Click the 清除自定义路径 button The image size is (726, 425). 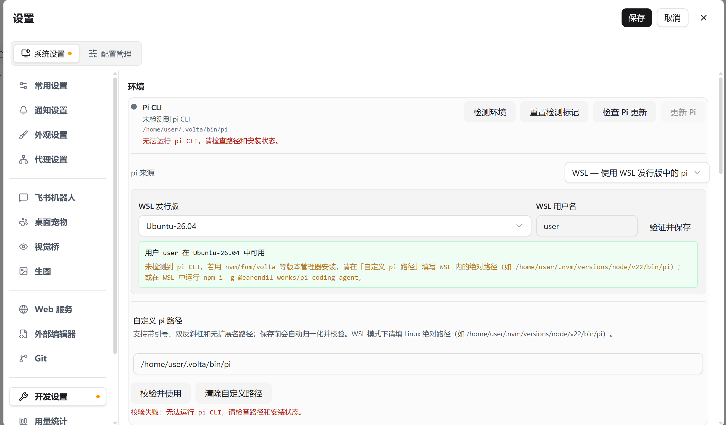pos(234,393)
